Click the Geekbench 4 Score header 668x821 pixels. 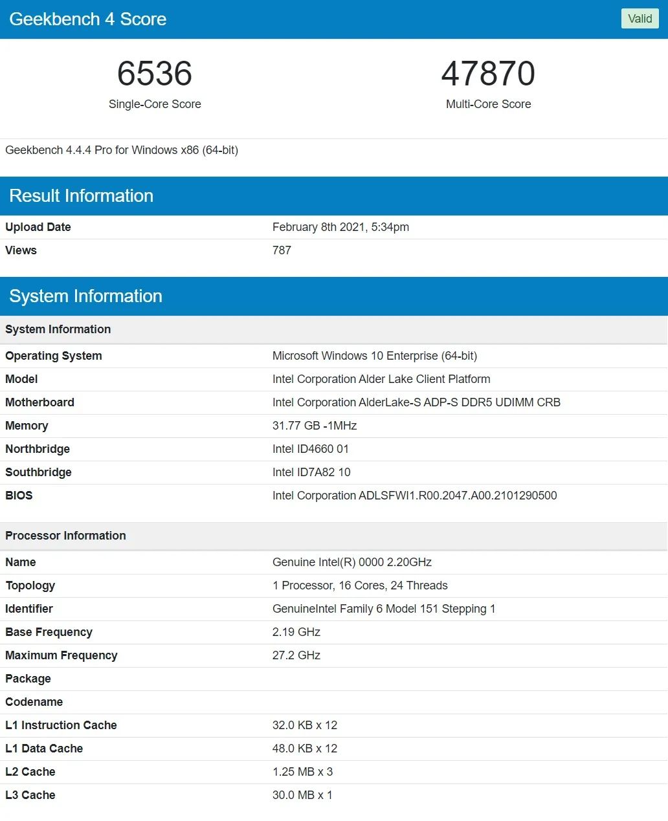point(88,19)
